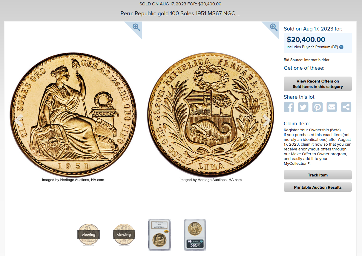
Task: Share this lot by email
Action: tap(332, 107)
